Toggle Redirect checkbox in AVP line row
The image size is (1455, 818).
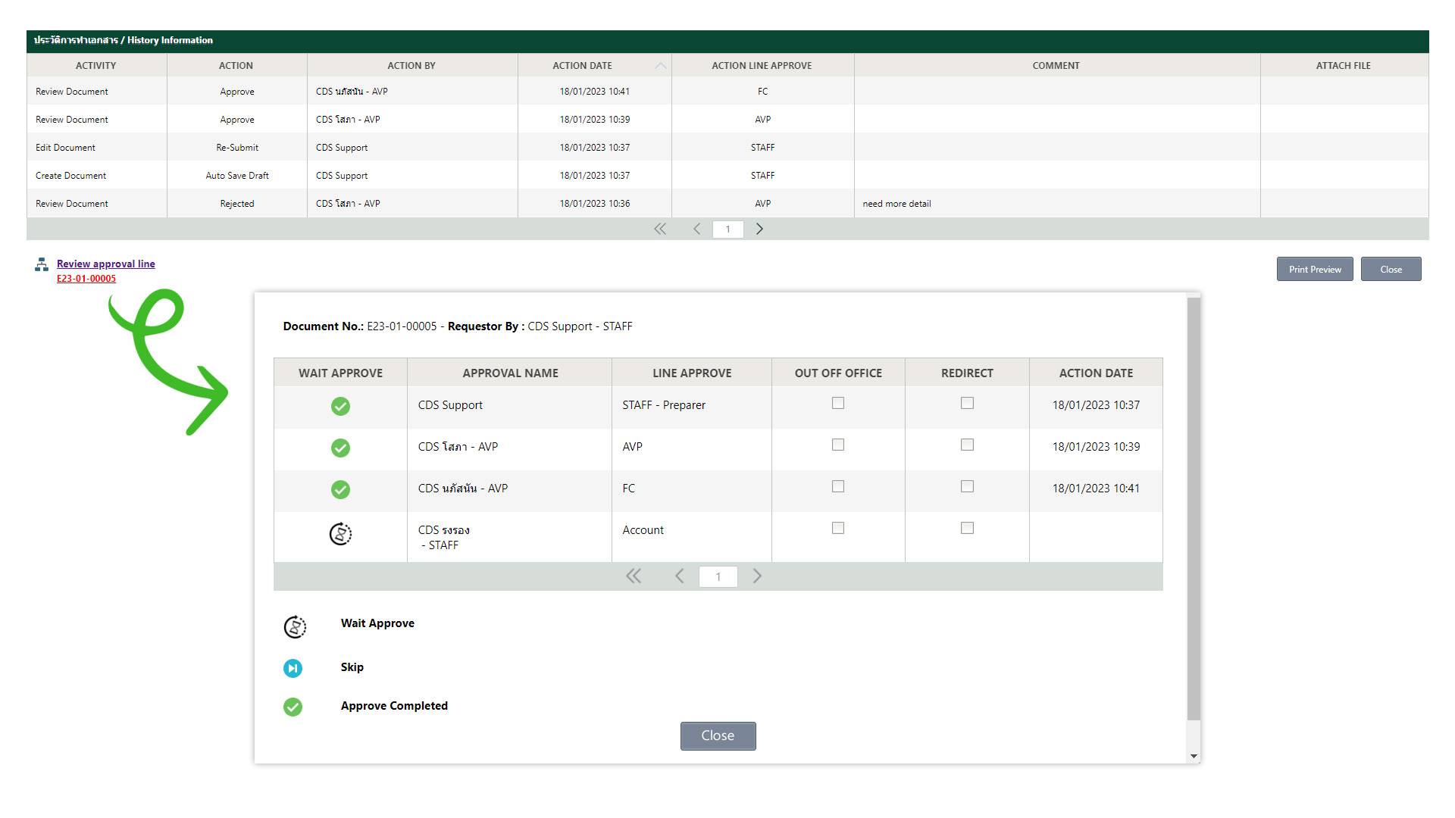(x=967, y=445)
